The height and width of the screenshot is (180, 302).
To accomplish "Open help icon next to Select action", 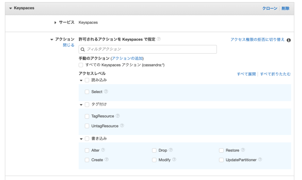I will (106, 91).
